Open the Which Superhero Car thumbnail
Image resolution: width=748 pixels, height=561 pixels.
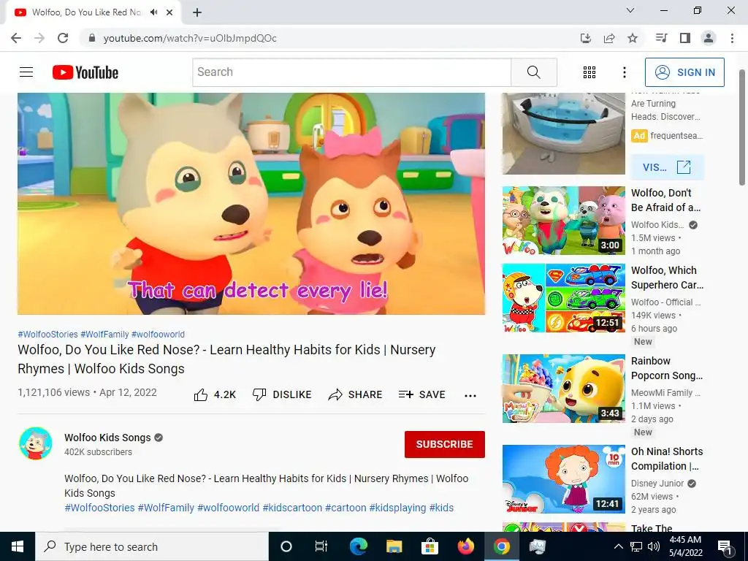563,298
